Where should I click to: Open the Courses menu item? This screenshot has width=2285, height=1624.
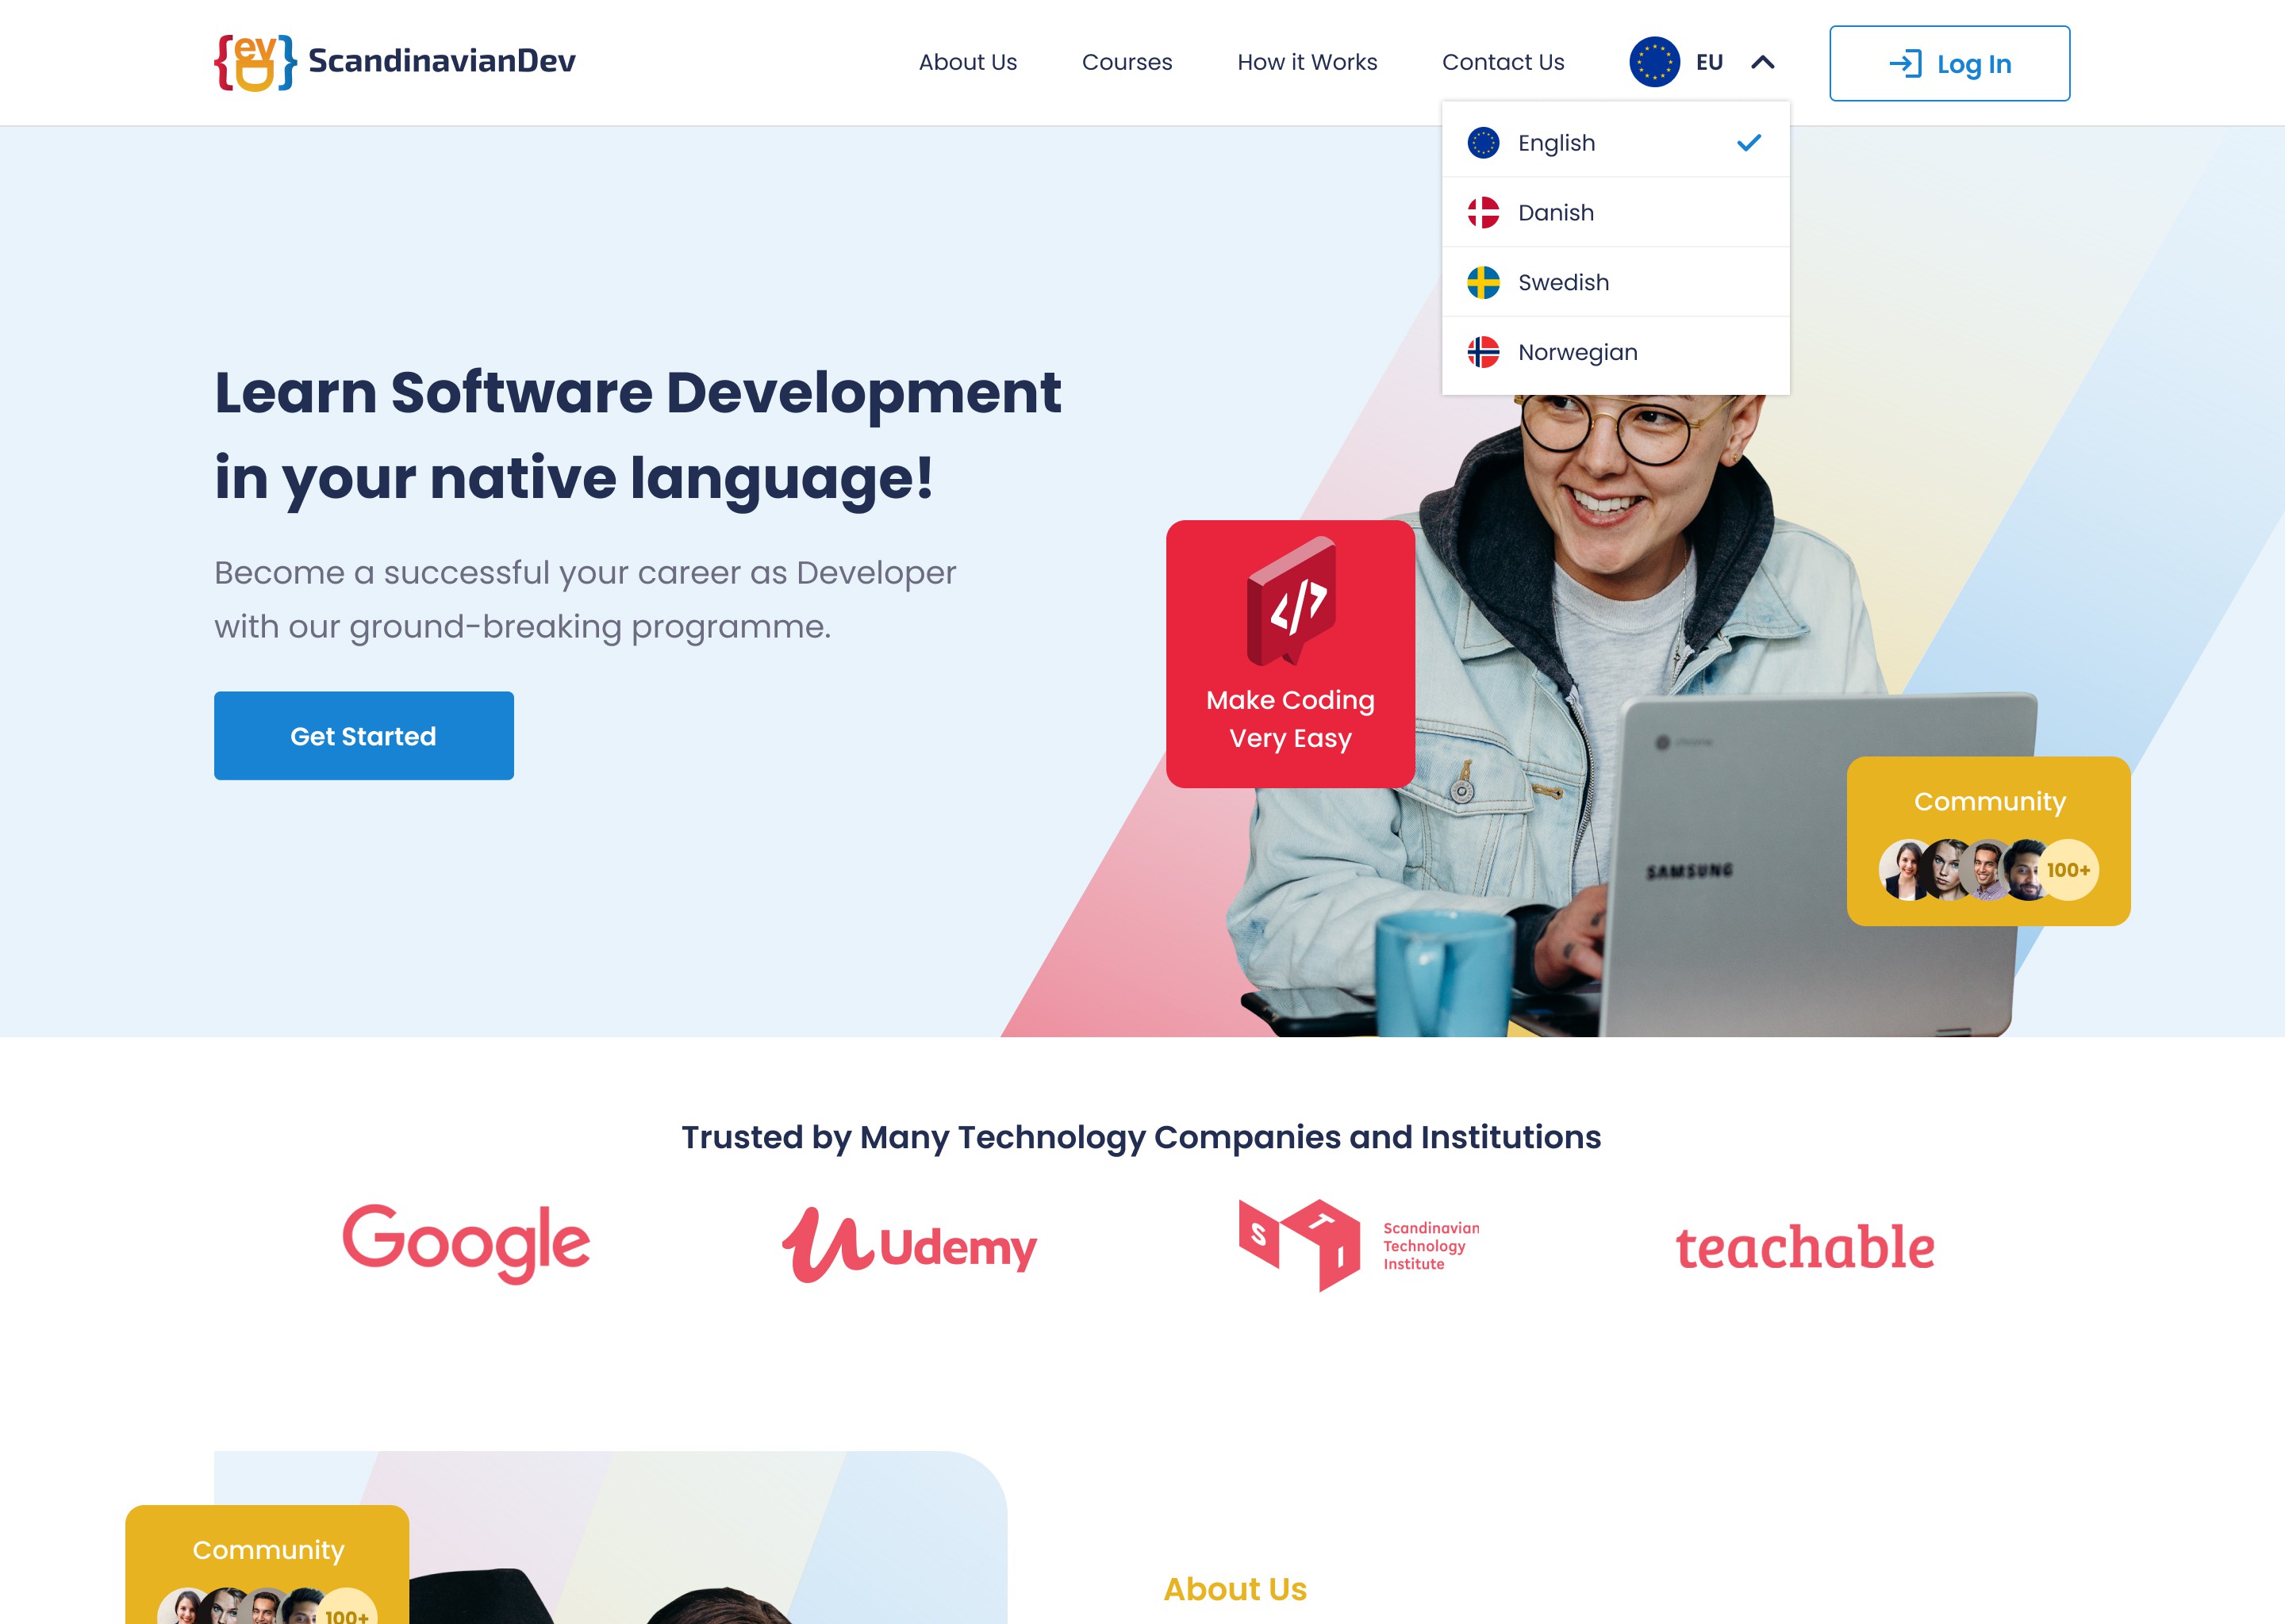[1127, 62]
